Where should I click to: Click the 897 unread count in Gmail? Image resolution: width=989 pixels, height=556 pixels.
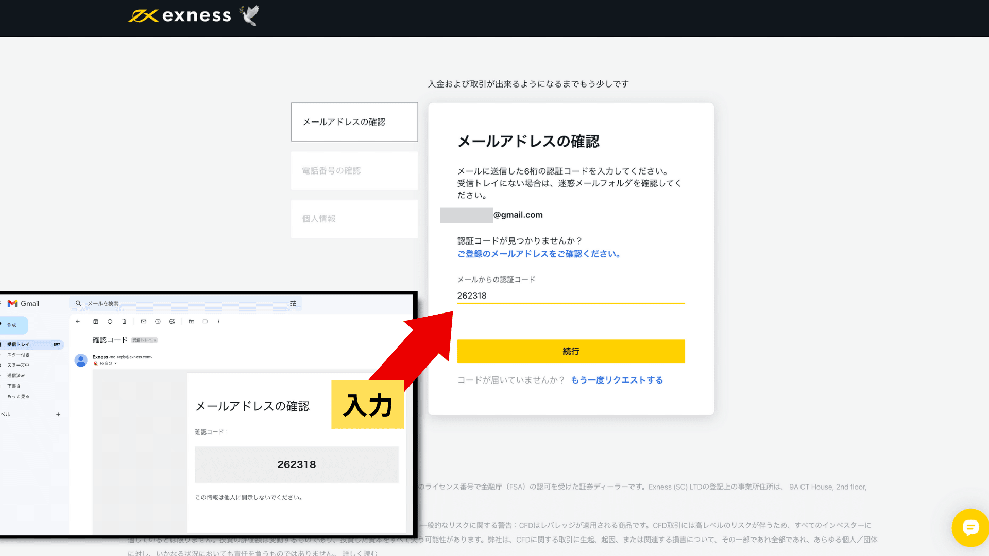(57, 345)
